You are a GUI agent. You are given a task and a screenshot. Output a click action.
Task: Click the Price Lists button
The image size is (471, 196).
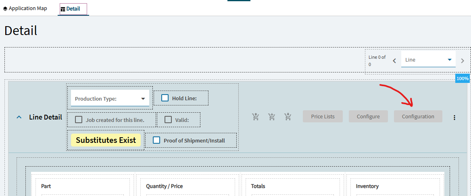point(323,116)
